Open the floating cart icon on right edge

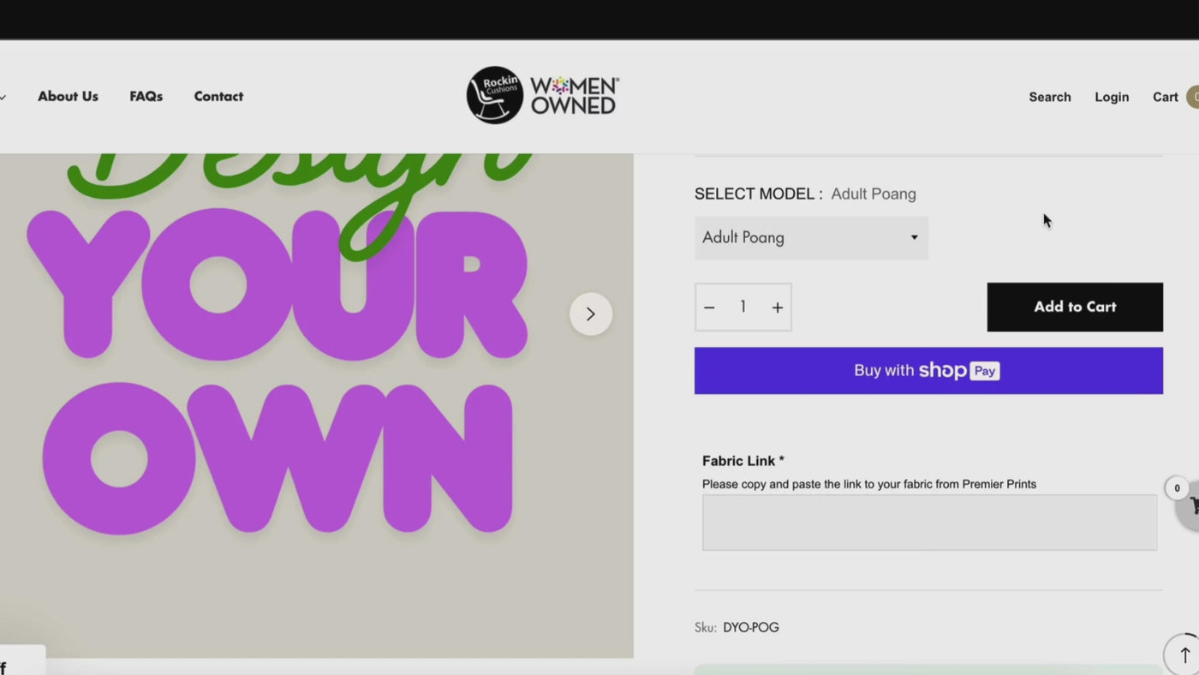(1189, 506)
